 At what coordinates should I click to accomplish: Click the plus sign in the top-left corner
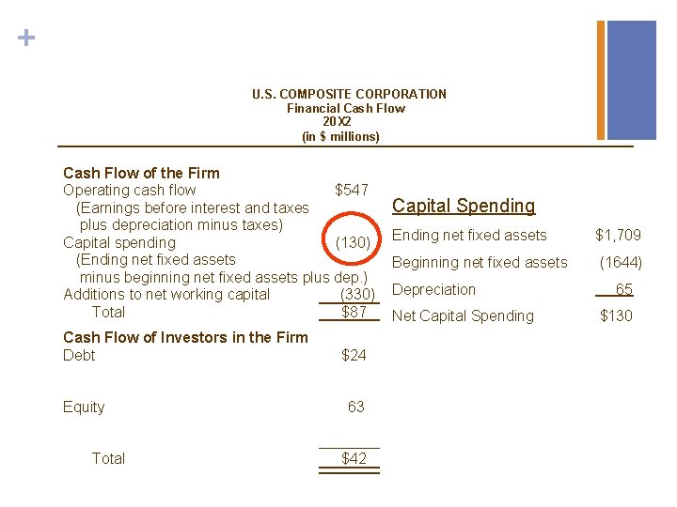(x=28, y=38)
